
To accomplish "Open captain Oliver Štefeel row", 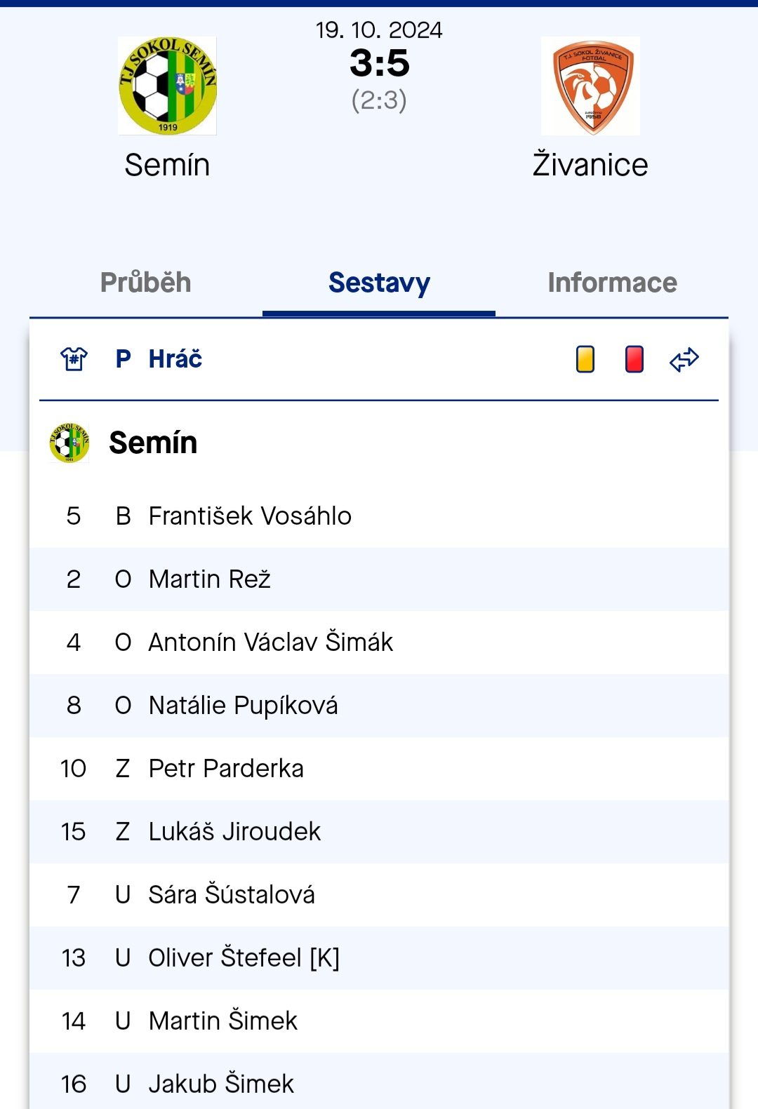I will [x=379, y=958].
